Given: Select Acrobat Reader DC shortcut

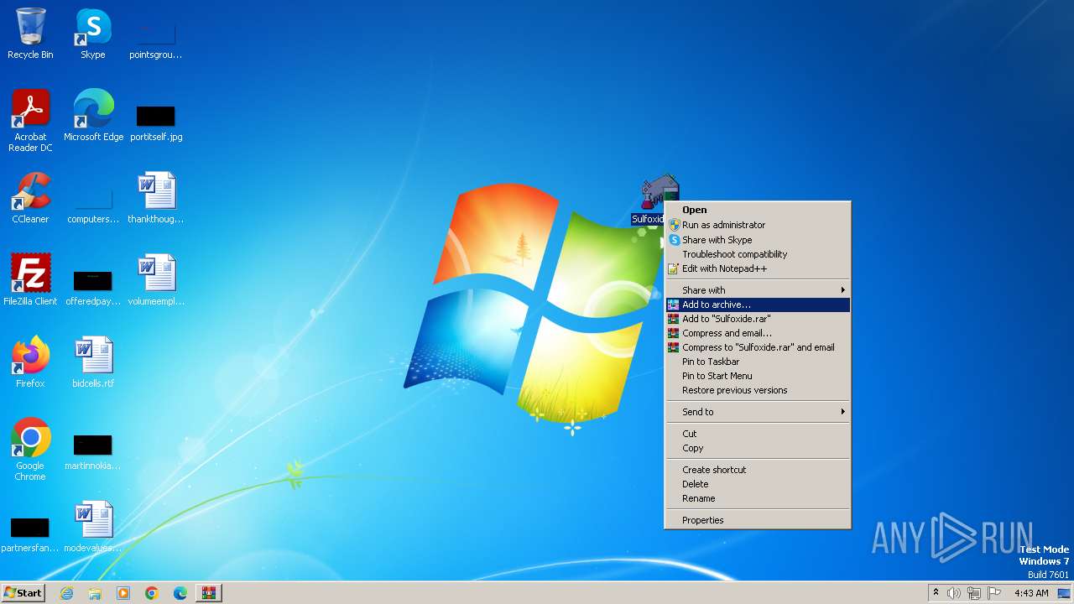Looking at the screenshot, I should tap(30, 121).
